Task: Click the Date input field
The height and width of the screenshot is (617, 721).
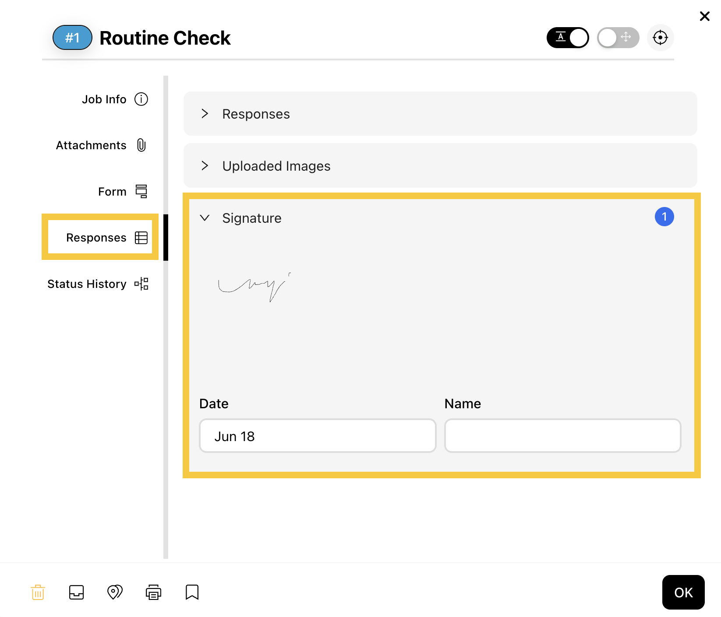Action: (318, 436)
